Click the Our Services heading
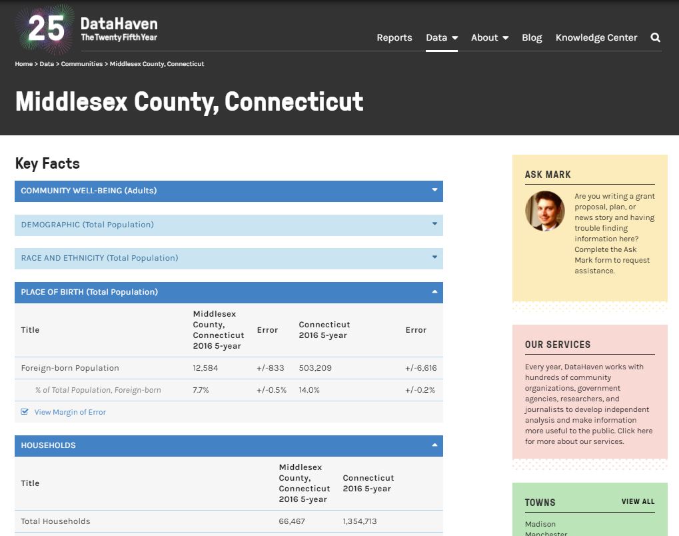Image resolution: width=679 pixels, height=536 pixels. tap(558, 345)
